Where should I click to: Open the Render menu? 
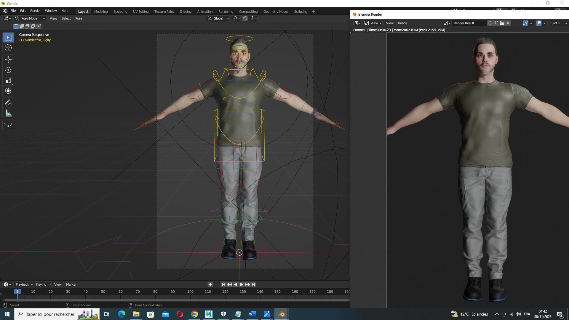(x=35, y=11)
